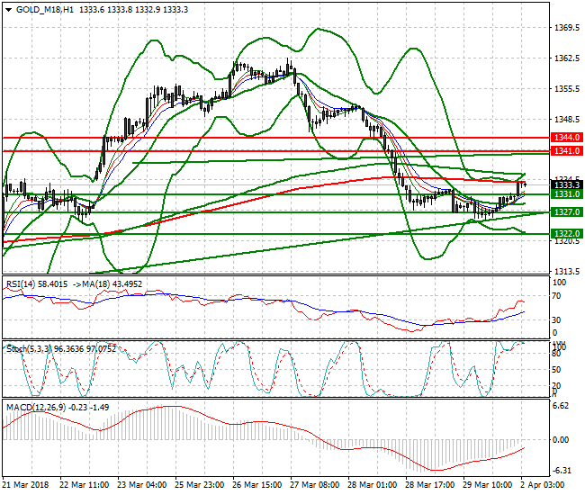This screenshot has width=585, height=495.
Task: Click the 28 Mar 17:00 time label
Action: (x=430, y=485)
